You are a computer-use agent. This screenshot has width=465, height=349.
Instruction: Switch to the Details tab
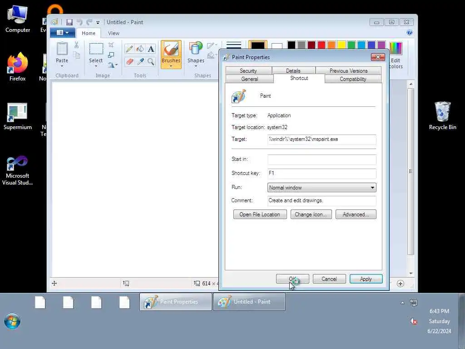click(293, 70)
